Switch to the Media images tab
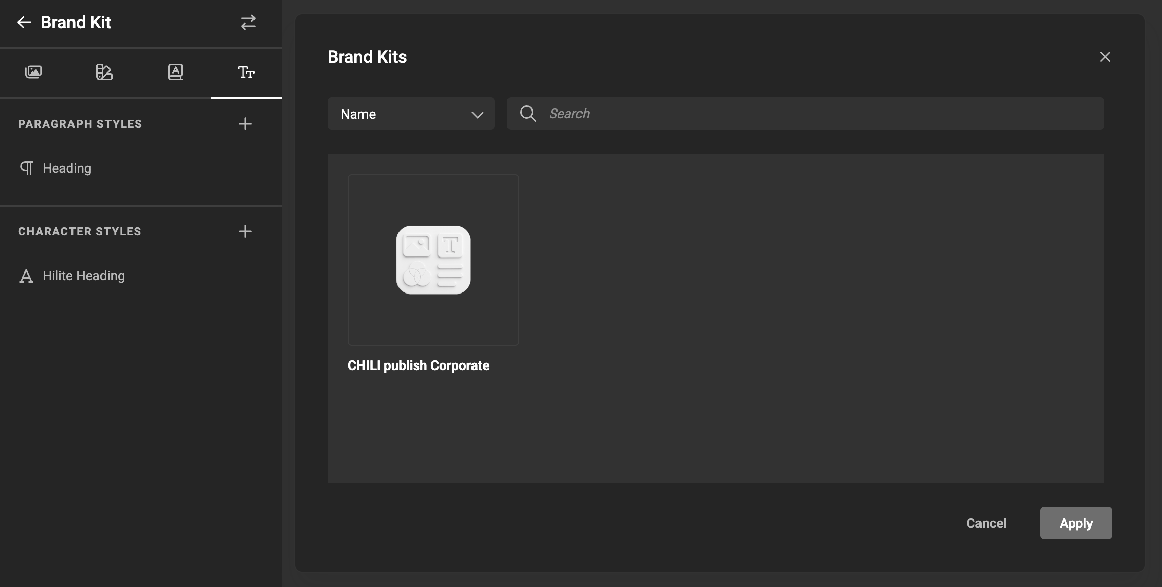 (33, 72)
